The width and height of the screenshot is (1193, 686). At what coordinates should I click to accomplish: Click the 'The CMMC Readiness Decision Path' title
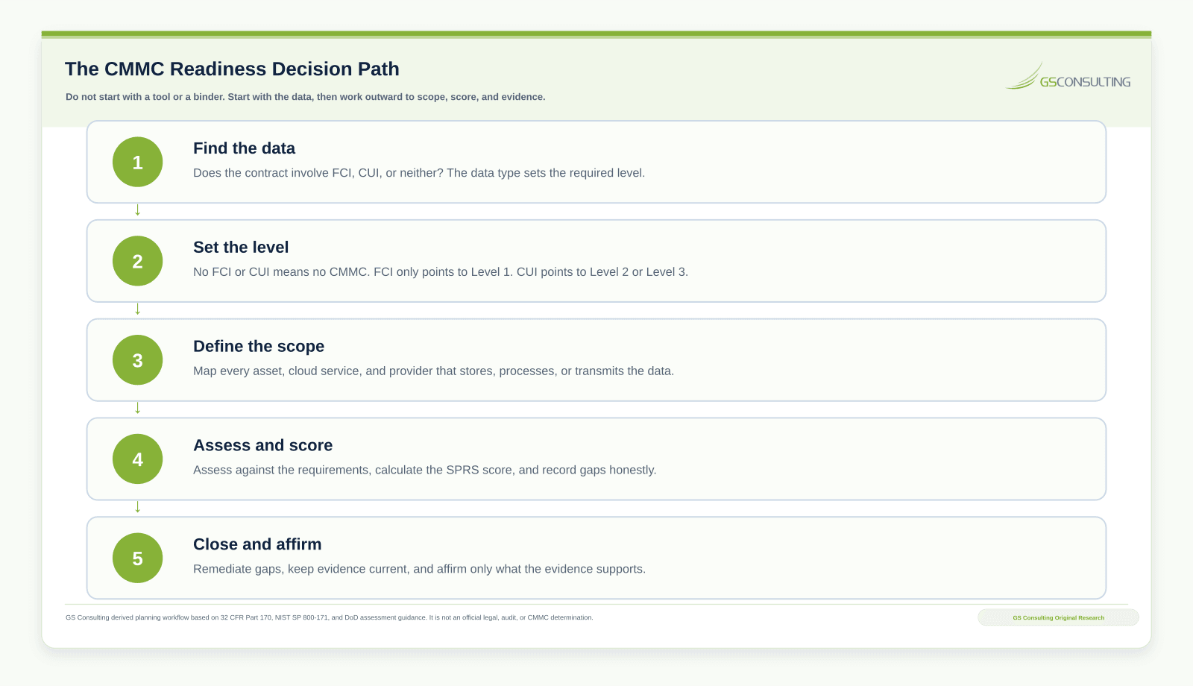(x=232, y=69)
